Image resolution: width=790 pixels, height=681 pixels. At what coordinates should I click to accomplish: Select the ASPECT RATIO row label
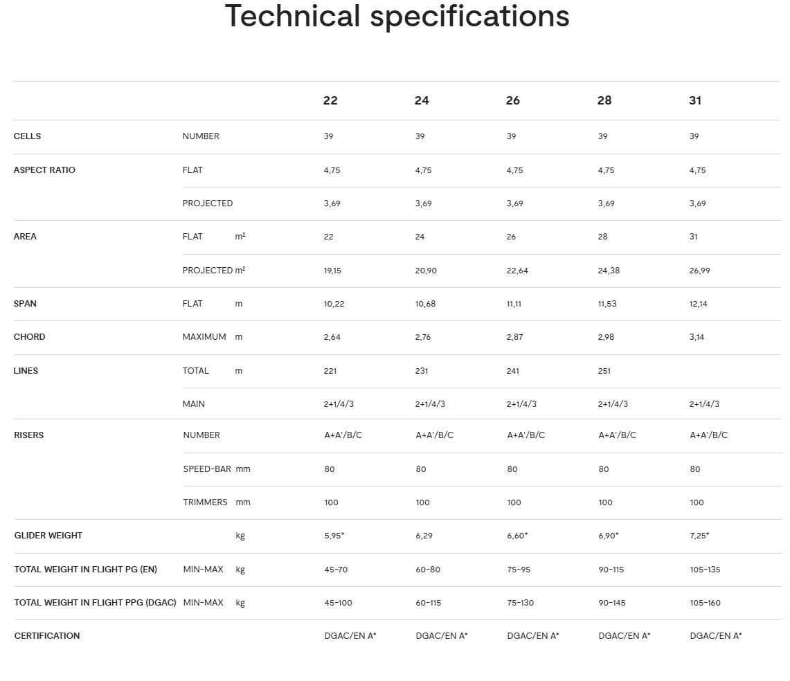coord(44,170)
